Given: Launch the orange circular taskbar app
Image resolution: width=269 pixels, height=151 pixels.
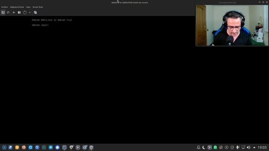Looking at the screenshot, I should (x=17, y=147).
